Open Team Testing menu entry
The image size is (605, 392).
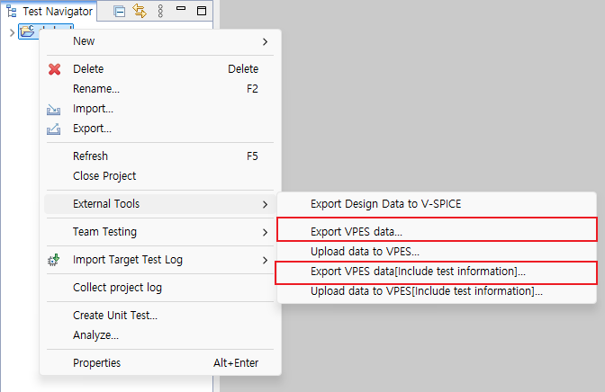pyautogui.click(x=159, y=232)
